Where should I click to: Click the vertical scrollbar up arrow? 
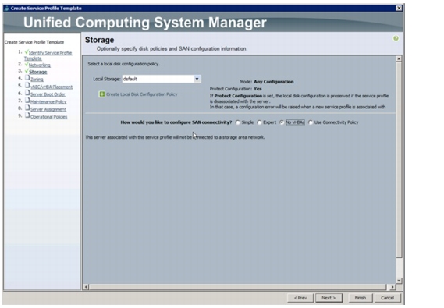pos(399,58)
